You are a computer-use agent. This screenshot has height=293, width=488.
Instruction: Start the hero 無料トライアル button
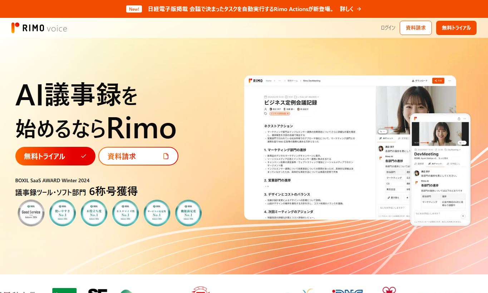click(x=55, y=156)
